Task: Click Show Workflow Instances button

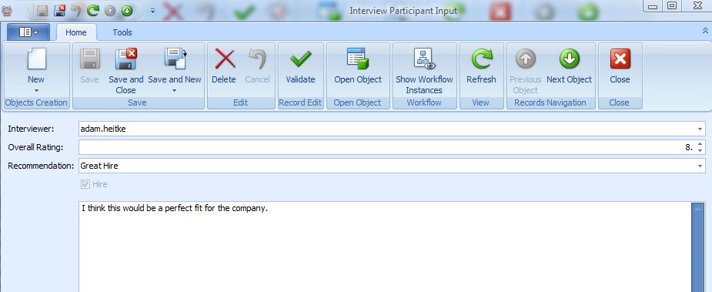Action: click(x=424, y=71)
